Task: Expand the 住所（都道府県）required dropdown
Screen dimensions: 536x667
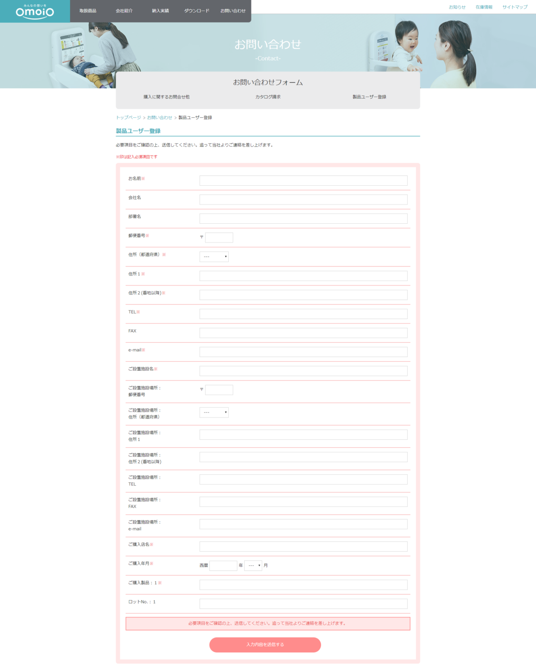Action: pyautogui.click(x=214, y=256)
